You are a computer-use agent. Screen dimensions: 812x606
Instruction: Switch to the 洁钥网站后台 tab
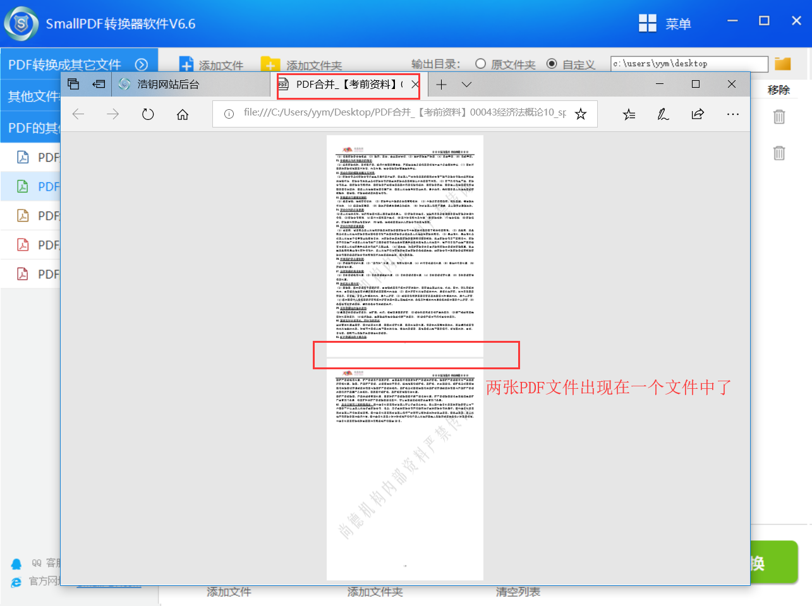pyautogui.click(x=191, y=85)
